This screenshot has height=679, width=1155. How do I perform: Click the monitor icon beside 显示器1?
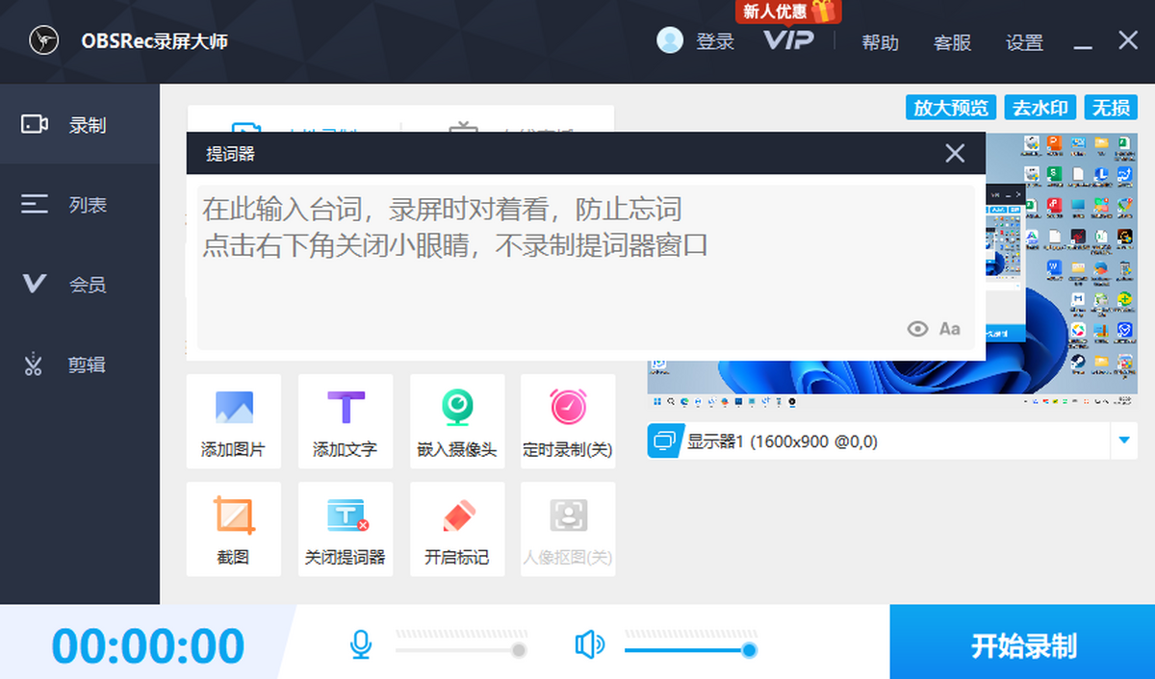666,441
